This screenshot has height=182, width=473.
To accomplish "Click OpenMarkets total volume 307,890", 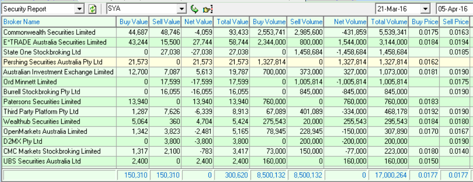I will (x=396, y=132).
